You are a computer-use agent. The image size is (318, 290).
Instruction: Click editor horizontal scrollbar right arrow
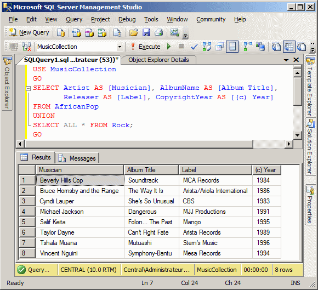coord(289,144)
